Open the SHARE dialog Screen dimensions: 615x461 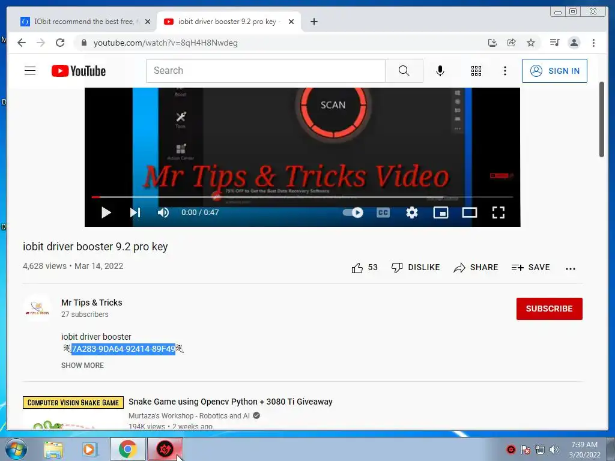pyautogui.click(x=476, y=268)
